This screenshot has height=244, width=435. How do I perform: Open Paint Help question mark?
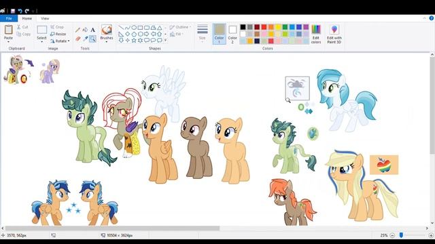(432, 18)
